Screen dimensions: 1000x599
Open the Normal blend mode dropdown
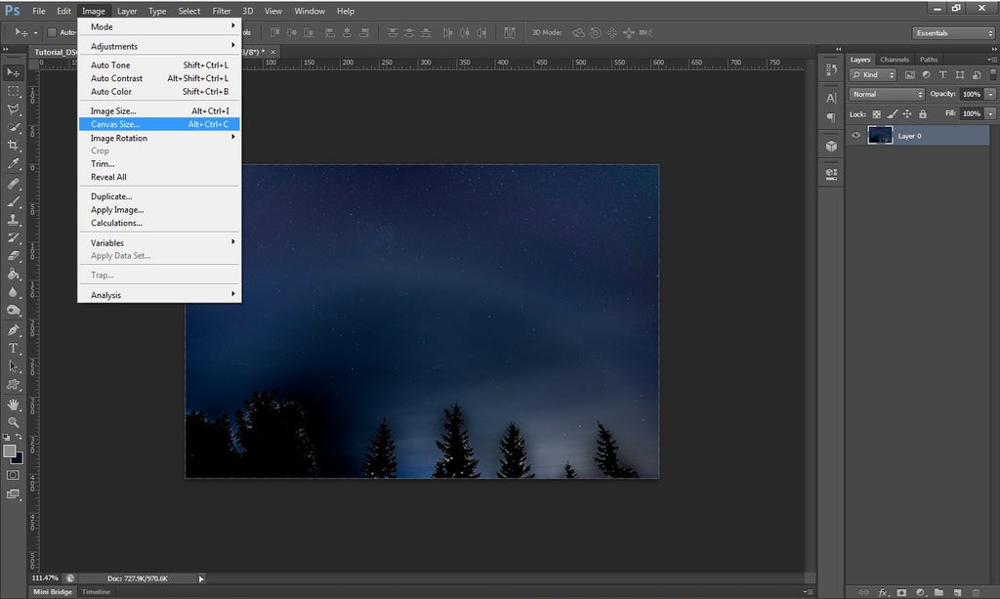[887, 95]
